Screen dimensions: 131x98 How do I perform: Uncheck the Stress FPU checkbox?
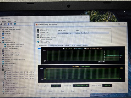point(41,32)
